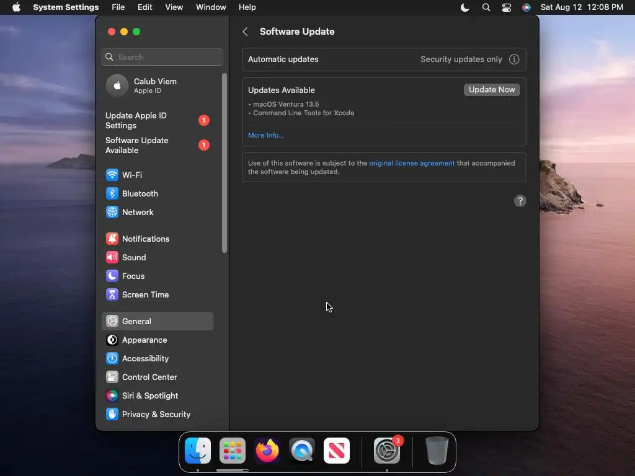Click the More Info link
635x476 pixels.
[x=265, y=135]
